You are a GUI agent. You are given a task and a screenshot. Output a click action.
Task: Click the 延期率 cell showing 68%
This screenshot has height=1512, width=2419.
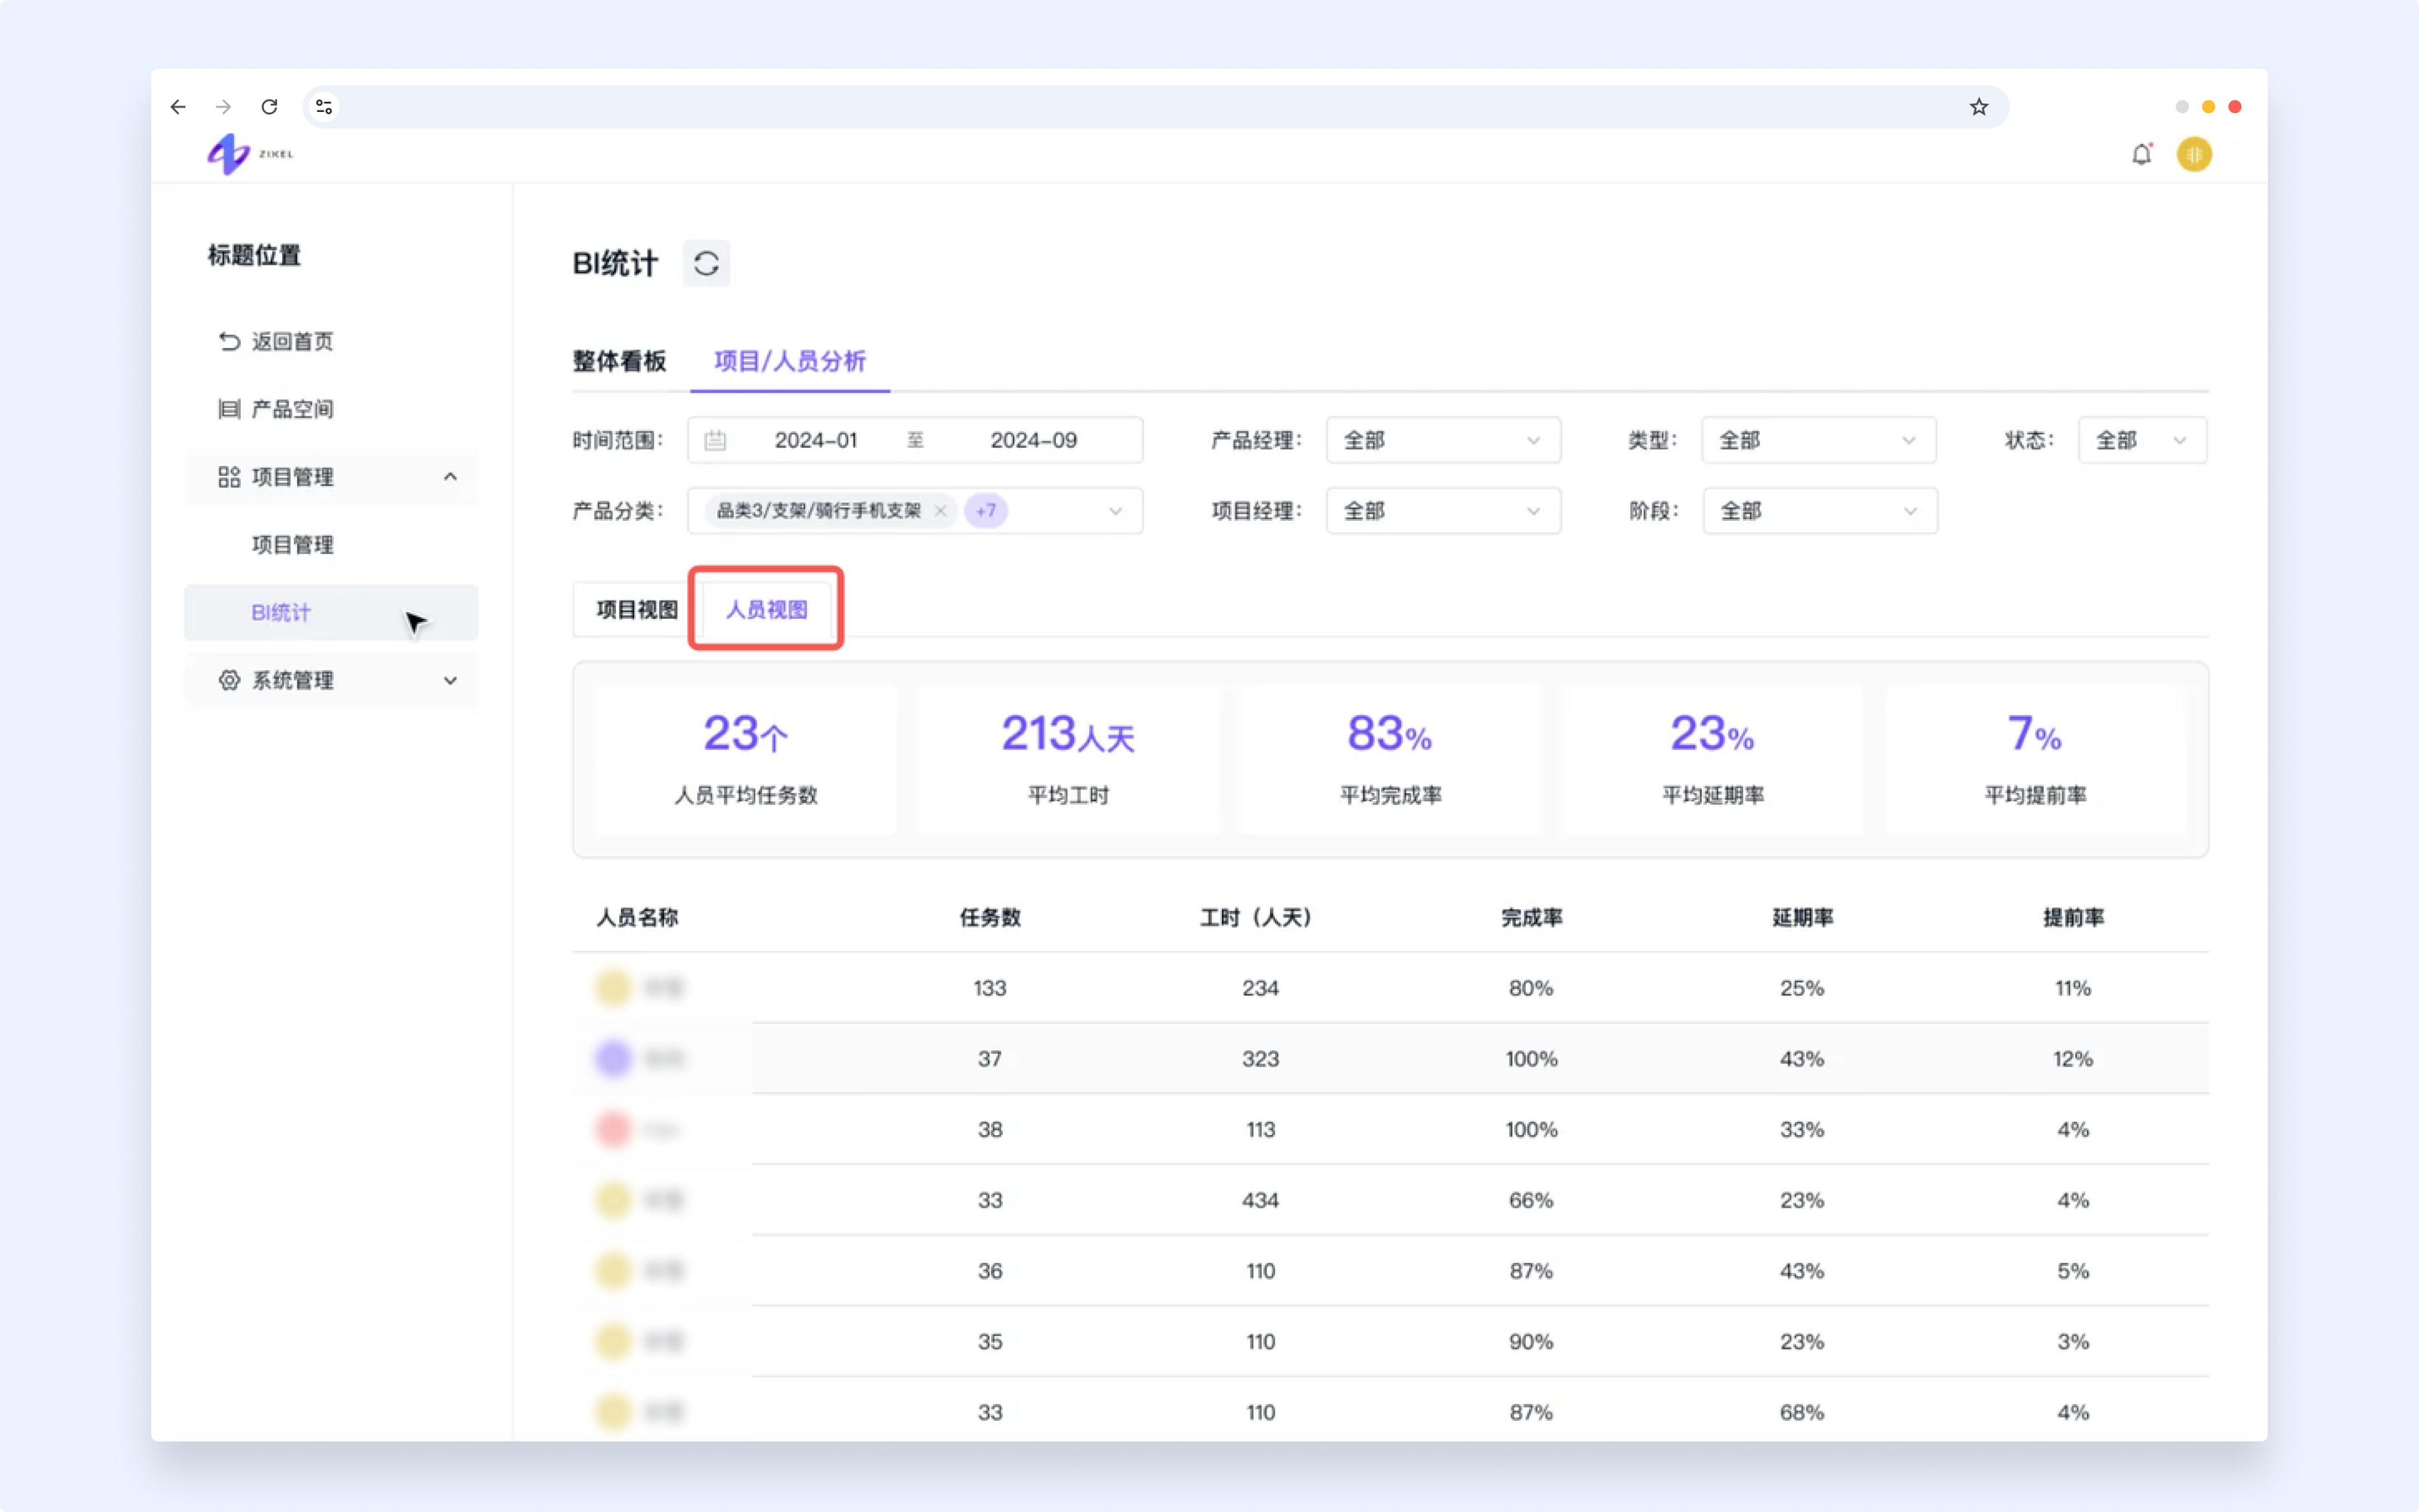(1802, 1412)
